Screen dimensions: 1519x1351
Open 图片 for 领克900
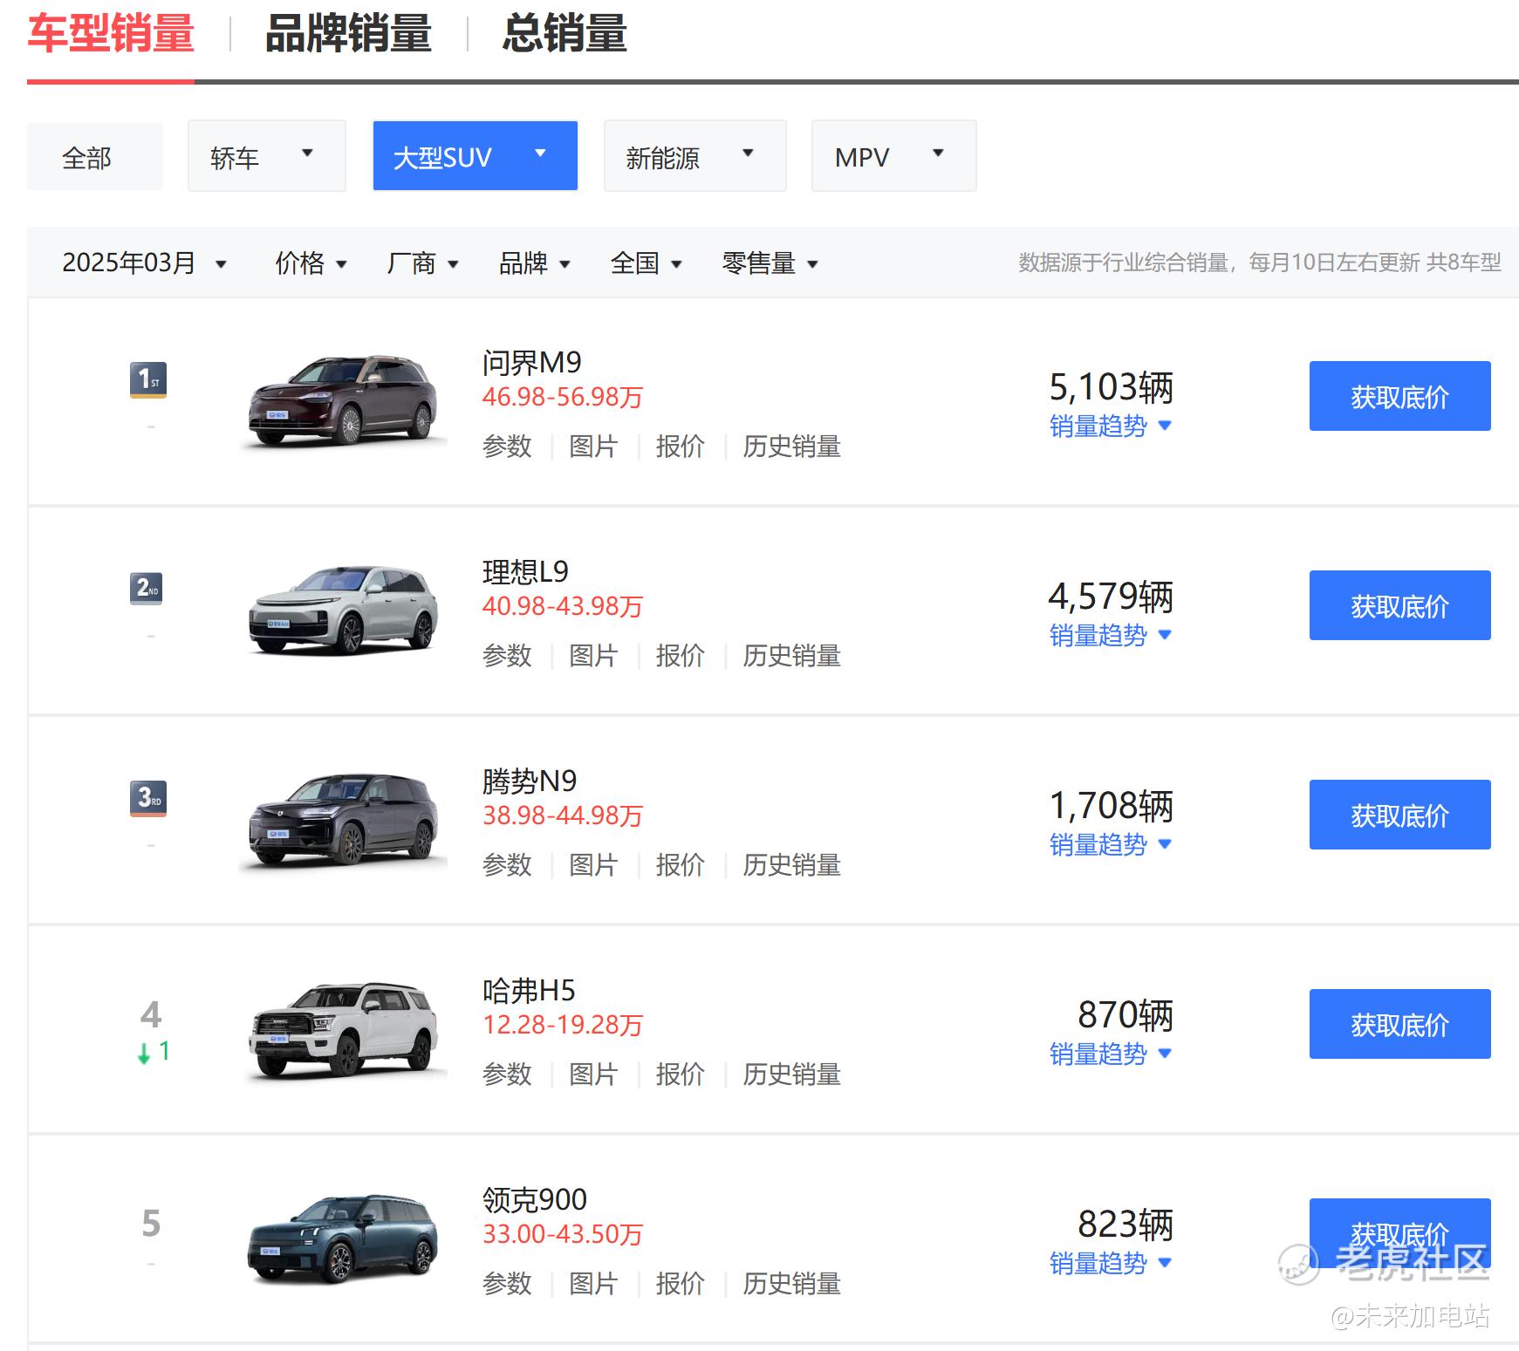[593, 1284]
